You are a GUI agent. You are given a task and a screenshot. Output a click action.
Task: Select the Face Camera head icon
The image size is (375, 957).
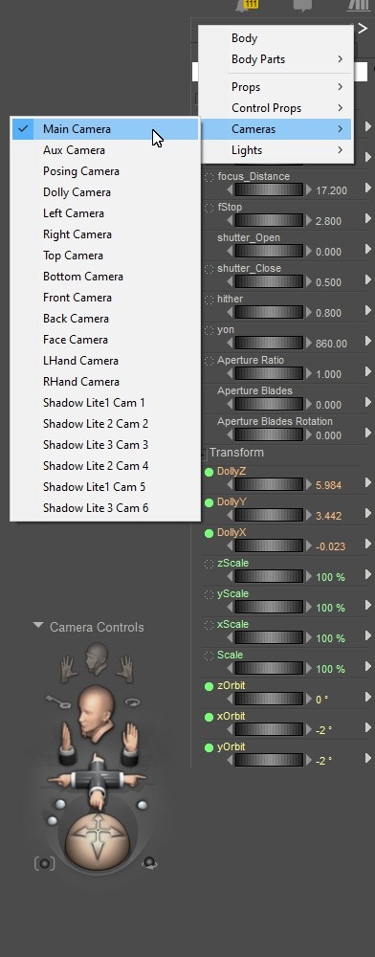96,657
